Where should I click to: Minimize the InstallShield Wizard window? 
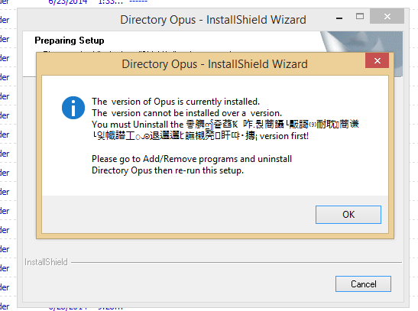(339, 18)
